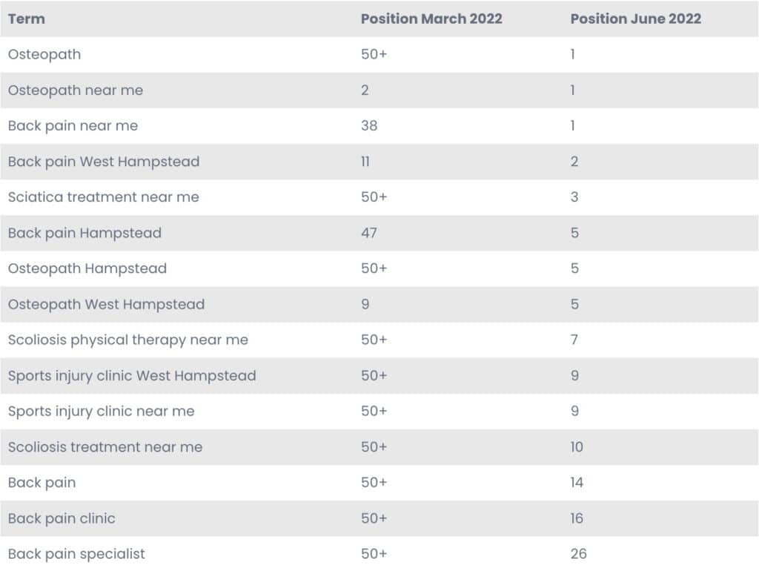The width and height of the screenshot is (759, 574).
Task: Select Scoliosis treatment near me term
Action: 105,447
